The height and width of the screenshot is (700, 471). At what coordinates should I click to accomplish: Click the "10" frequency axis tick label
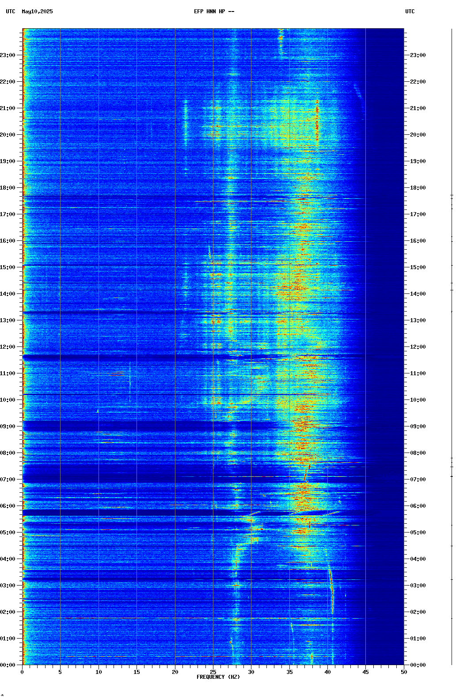pyautogui.click(x=99, y=672)
